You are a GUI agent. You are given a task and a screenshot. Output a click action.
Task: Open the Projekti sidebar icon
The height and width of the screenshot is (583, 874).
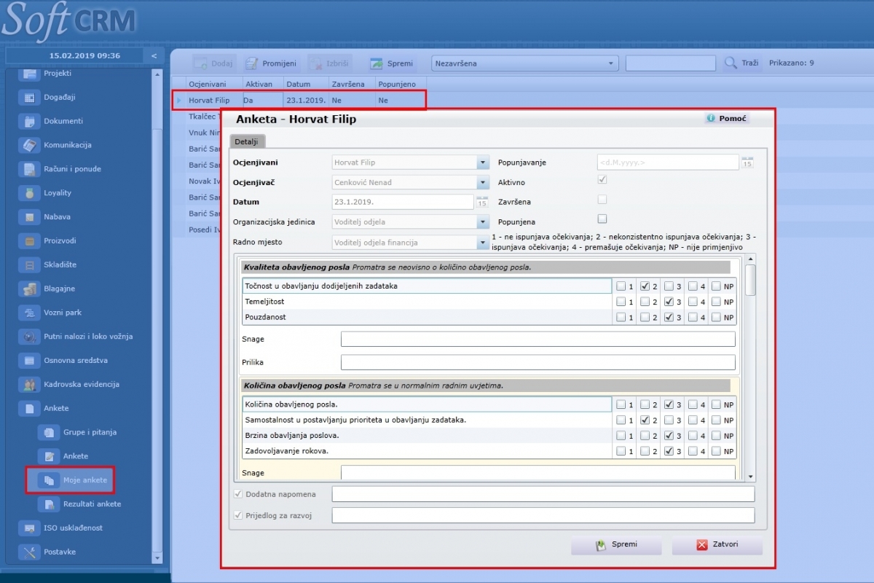pos(29,74)
